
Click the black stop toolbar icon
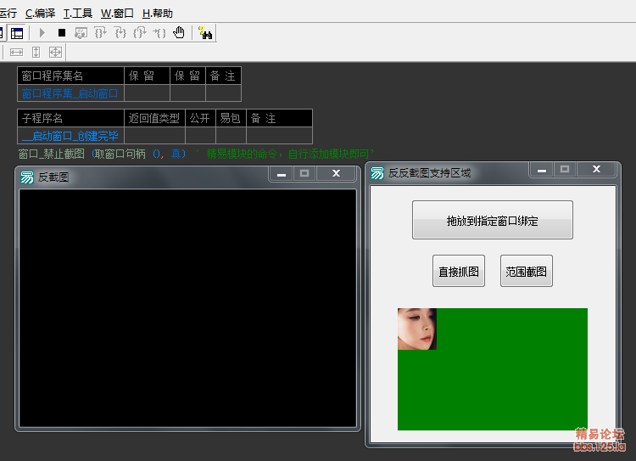[62, 32]
